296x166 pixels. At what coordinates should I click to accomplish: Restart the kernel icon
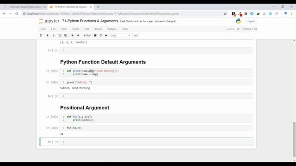(x=101, y=36)
